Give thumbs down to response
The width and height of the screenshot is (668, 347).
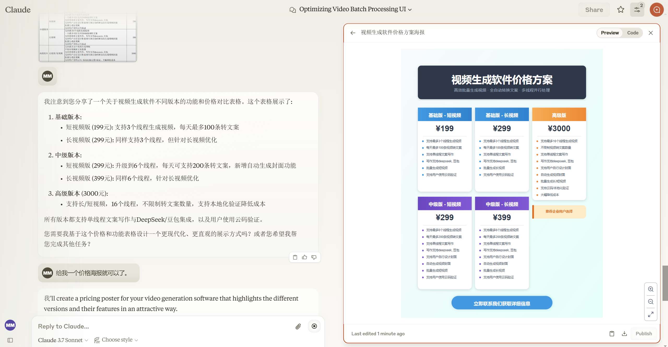pyautogui.click(x=314, y=257)
